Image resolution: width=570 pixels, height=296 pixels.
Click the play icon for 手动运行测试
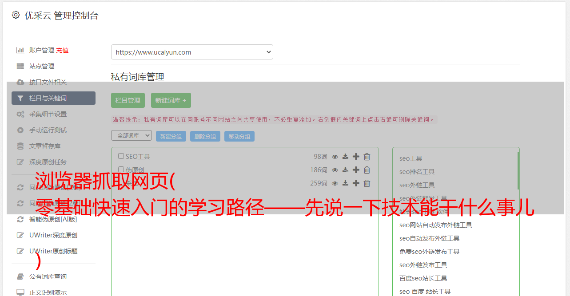20,130
